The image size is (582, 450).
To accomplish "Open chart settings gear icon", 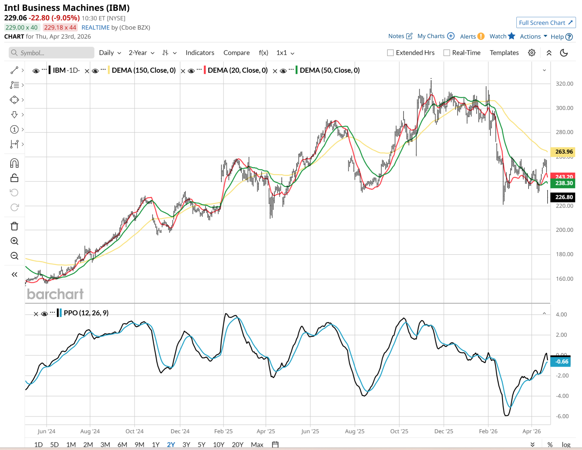I will [x=531, y=53].
